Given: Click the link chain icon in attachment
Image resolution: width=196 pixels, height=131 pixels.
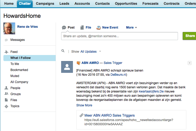Looking at the screenshot, I should pyautogui.click(x=82, y=115).
